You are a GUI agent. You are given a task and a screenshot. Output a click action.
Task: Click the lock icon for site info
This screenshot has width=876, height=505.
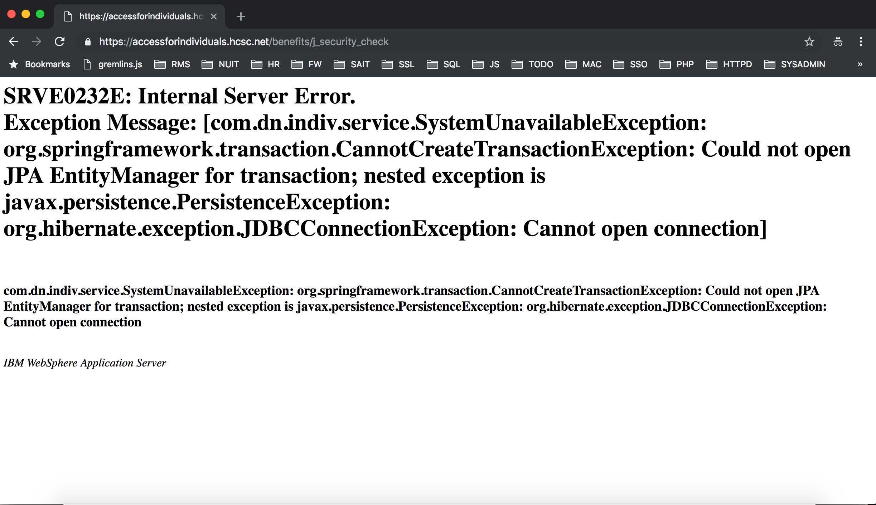pyautogui.click(x=88, y=42)
